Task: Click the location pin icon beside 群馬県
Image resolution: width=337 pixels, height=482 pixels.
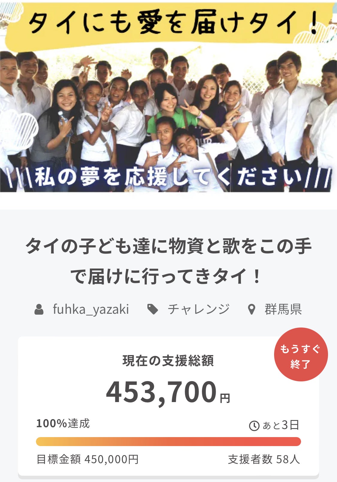Action: [252, 309]
